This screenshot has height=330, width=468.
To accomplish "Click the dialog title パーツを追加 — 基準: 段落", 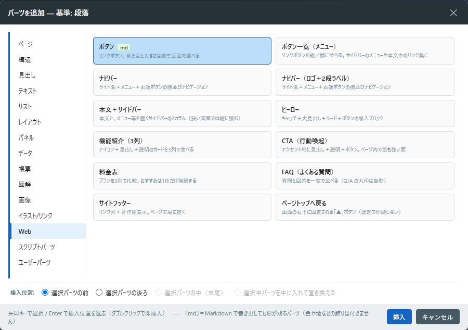I will coord(48,13).
